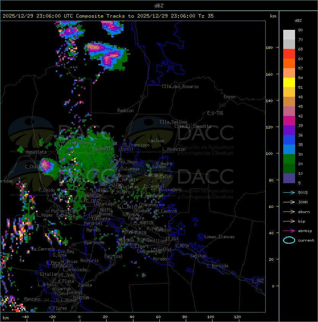The height and width of the screenshot is (322, 318).
Task: Click the cyan 50YD track arrow in legend
Action: [289, 192]
